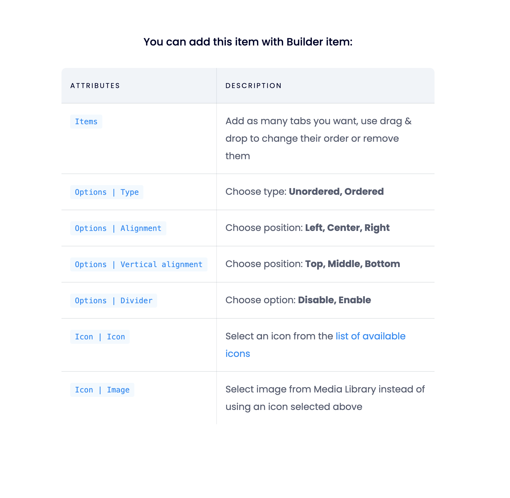Click the DESCRIPTION column header
The height and width of the screenshot is (498, 510).
click(x=254, y=86)
